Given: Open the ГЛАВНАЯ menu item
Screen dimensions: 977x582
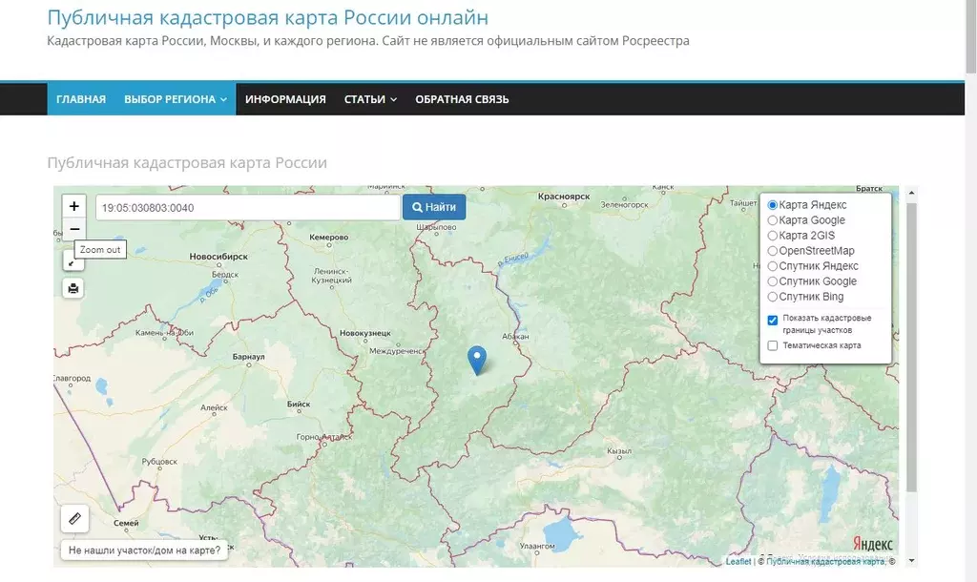Looking at the screenshot, I should coord(81,99).
